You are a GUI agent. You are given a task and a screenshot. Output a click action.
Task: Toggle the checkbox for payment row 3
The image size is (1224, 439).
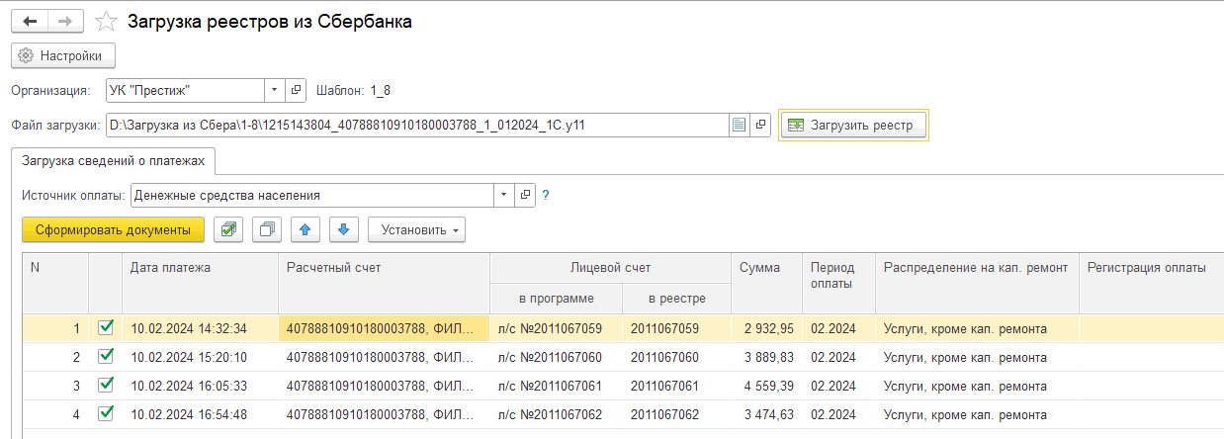point(106,386)
